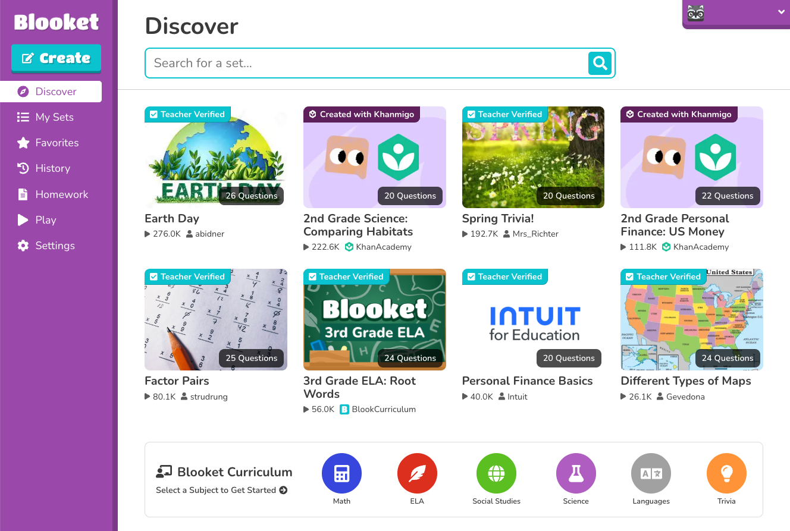Open Play in the sidebar
The width and height of the screenshot is (790, 531).
[51, 220]
